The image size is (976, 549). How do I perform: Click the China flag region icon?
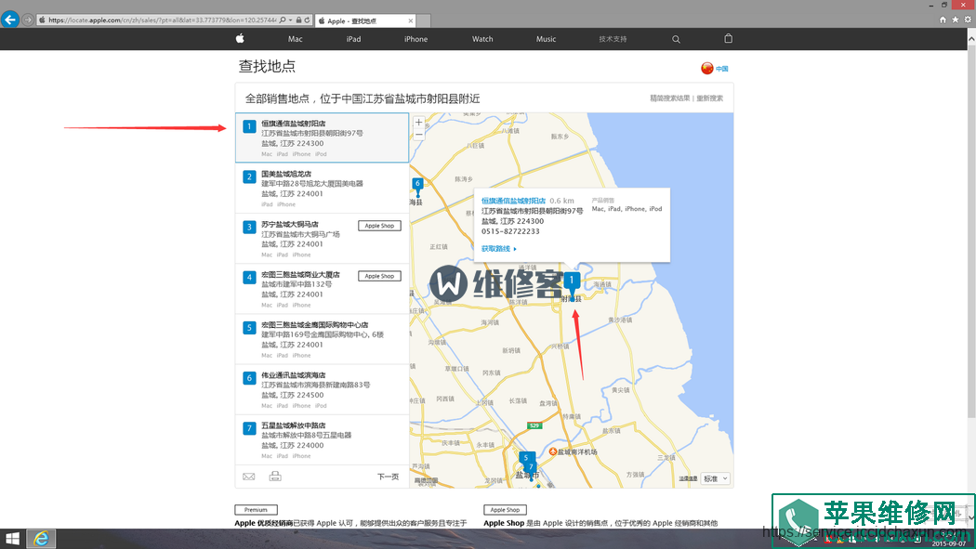click(x=707, y=69)
